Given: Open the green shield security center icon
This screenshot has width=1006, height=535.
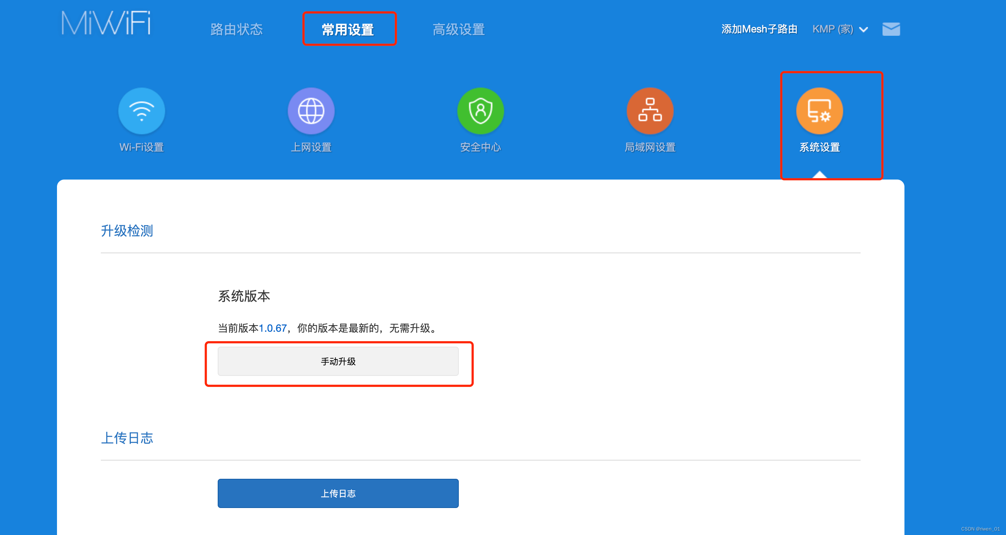Looking at the screenshot, I should [x=480, y=111].
